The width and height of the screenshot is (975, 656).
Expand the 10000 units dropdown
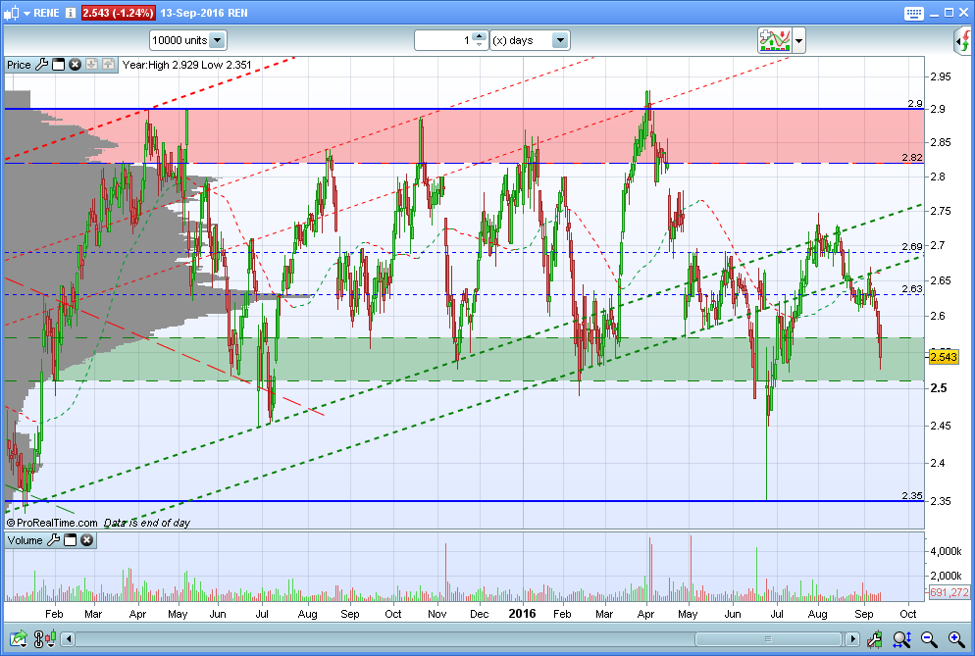click(217, 40)
